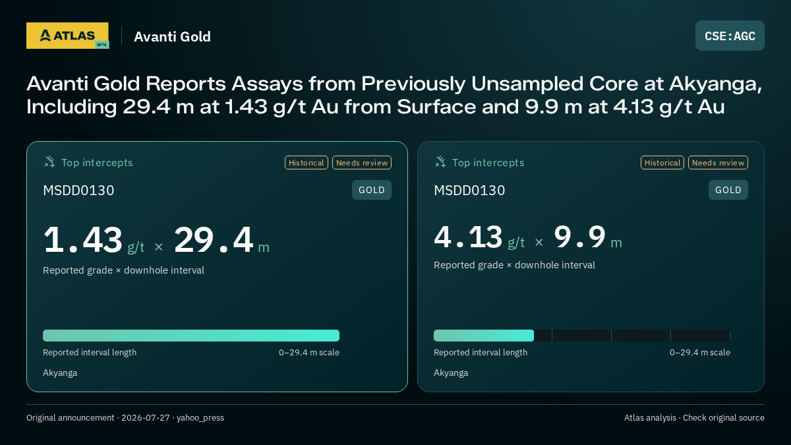This screenshot has height=445, width=791.
Task: Click GOLD badge in the 4.13 g/t card
Action: pos(728,190)
